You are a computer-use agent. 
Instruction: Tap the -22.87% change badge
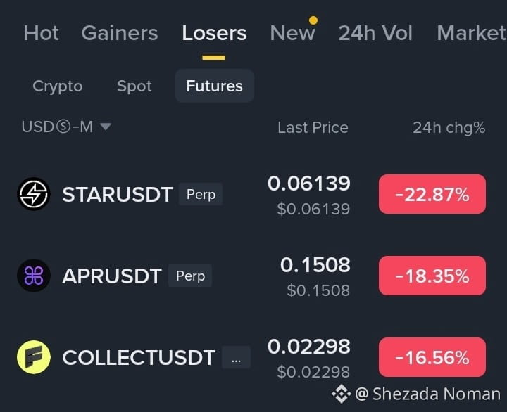(432, 194)
